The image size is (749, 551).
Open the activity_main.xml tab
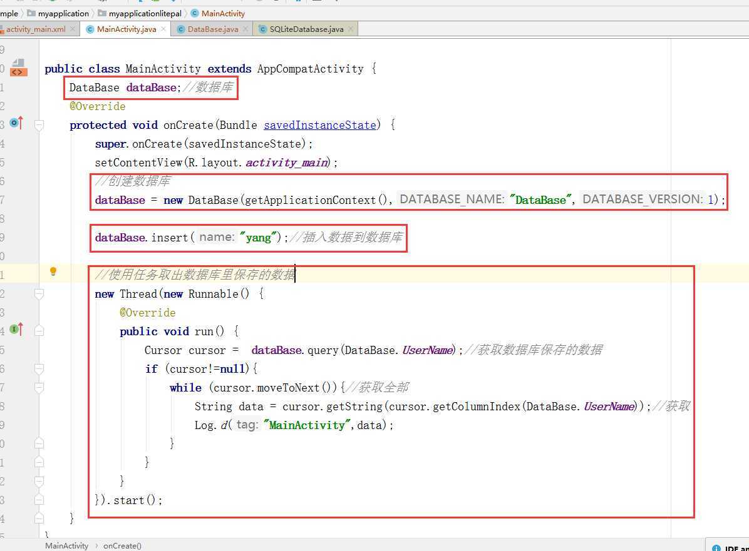click(36, 29)
